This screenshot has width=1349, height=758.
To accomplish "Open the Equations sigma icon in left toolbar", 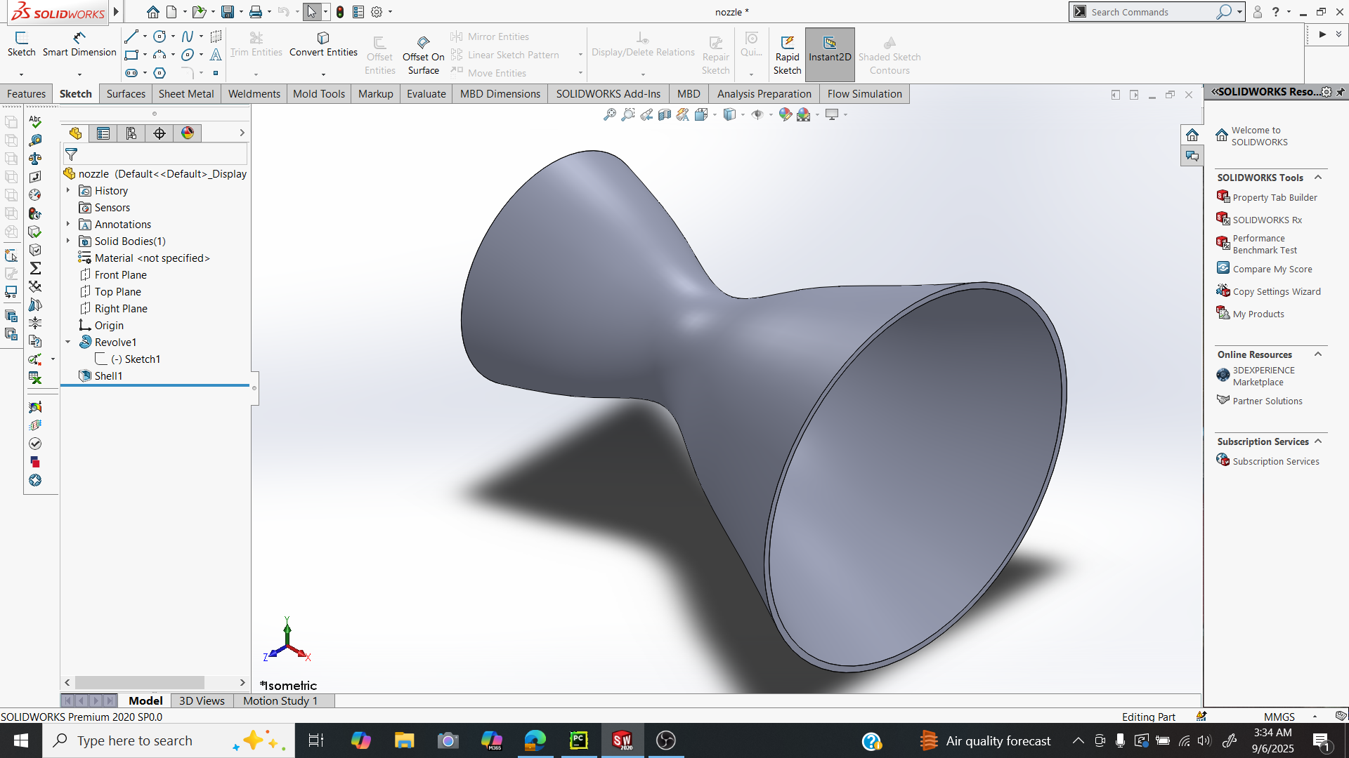I will point(35,268).
